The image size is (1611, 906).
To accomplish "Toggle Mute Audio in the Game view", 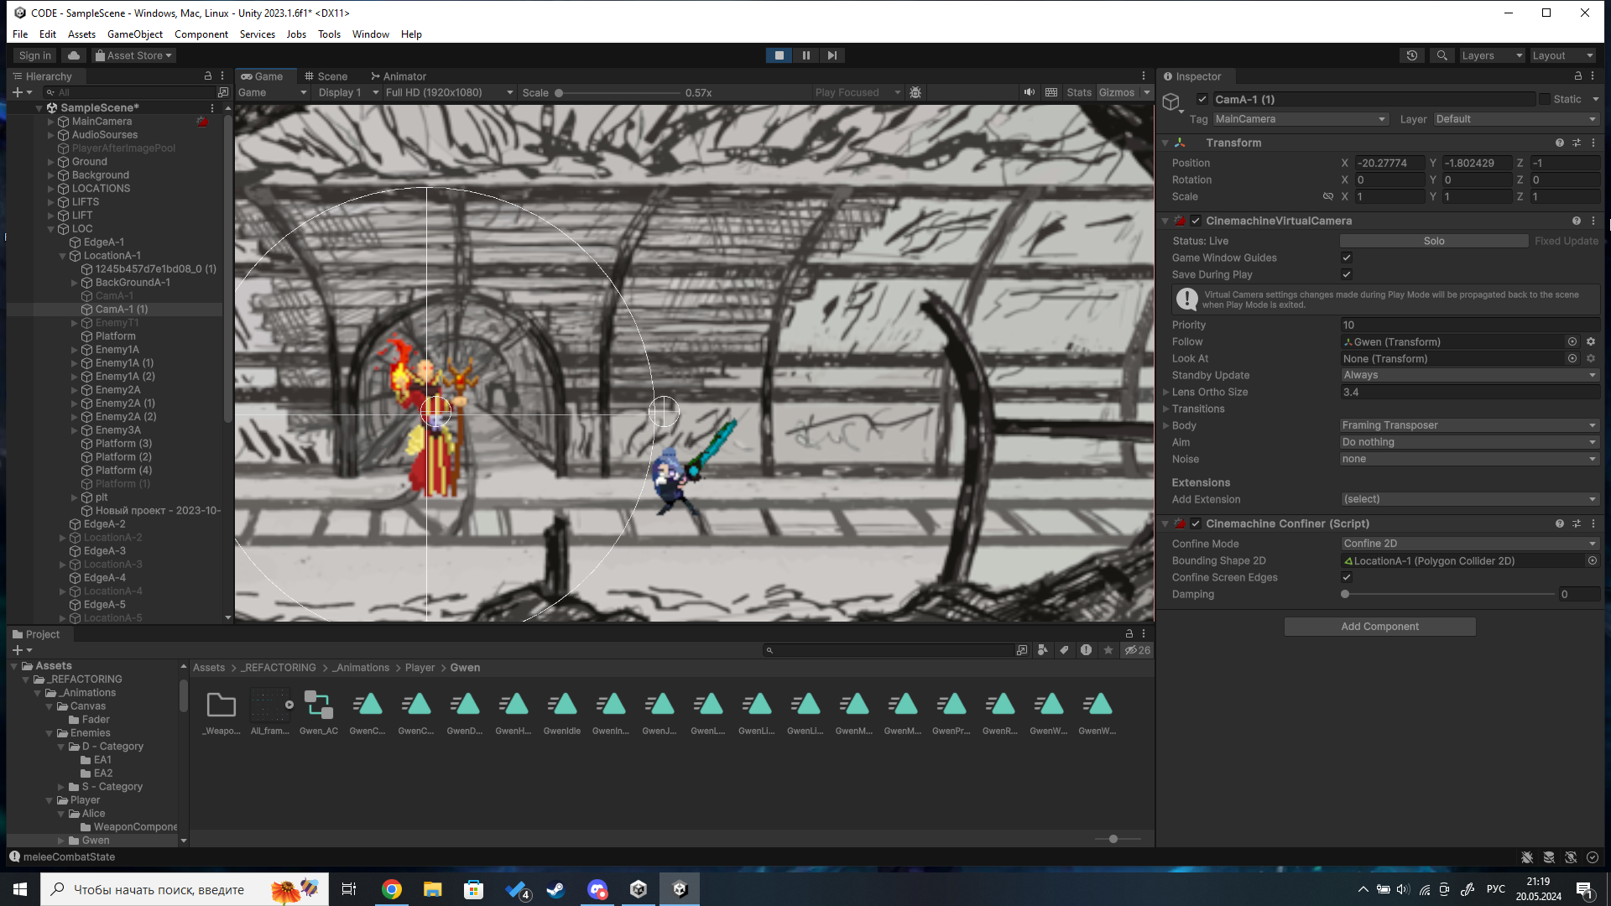I will click(1029, 92).
